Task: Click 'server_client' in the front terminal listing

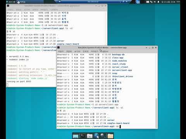Action: pos(120,67)
